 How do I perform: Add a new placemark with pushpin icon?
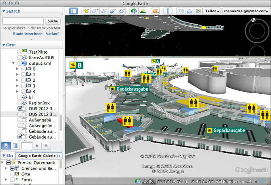[x=86, y=11]
